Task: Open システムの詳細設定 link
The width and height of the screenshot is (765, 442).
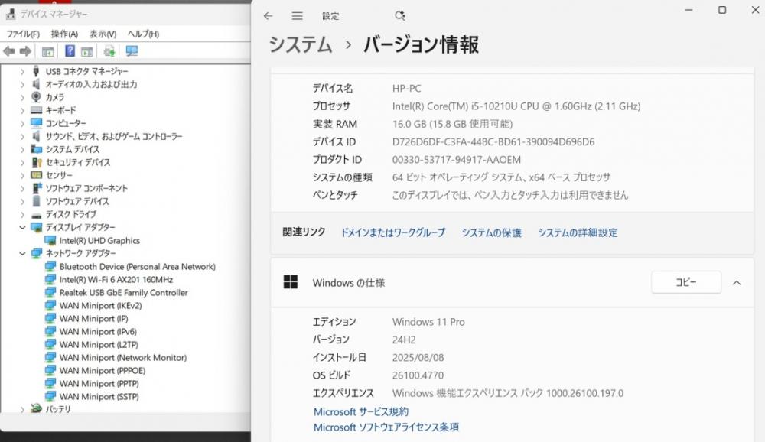Action: [x=578, y=232]
